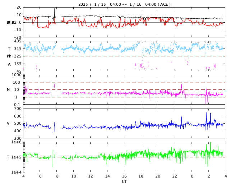Click the UT label under the time axis
The height and width of the screenshot is (184, 230).
point(124,181)
